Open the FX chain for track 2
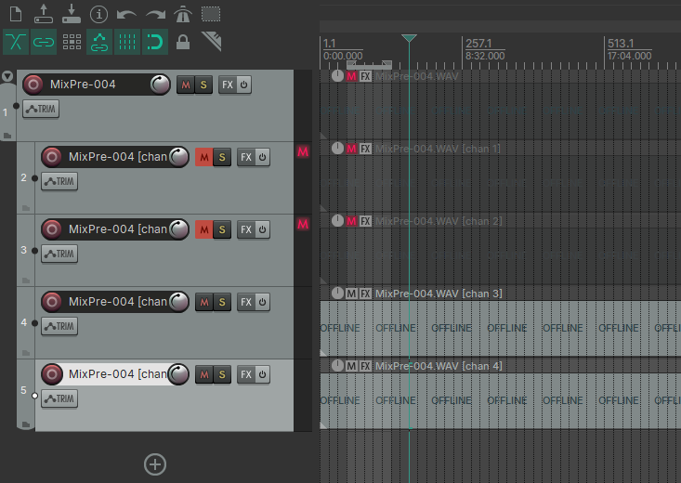The height and width of the screenshot is (483, 681). (x=246, y=157)
